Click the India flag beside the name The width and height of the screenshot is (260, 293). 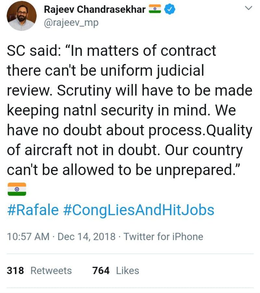point(155,10)
